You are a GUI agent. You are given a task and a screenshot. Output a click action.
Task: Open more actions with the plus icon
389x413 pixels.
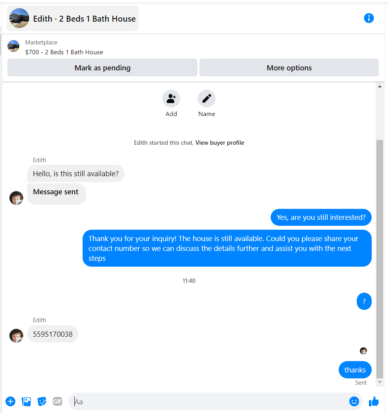[x=11, y=402]
